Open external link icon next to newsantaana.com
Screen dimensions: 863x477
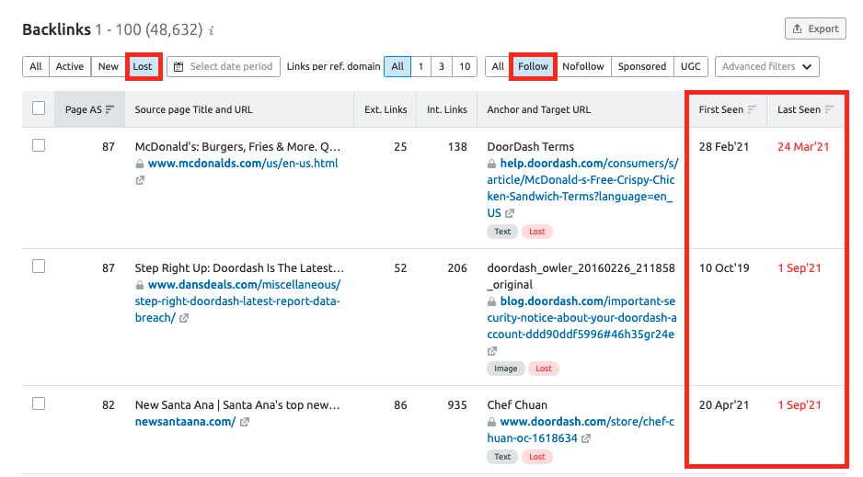point(245,422)
